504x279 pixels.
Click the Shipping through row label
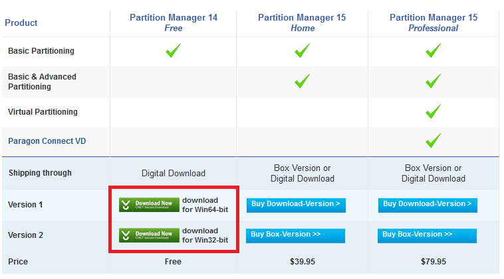(x=40, y=173)
